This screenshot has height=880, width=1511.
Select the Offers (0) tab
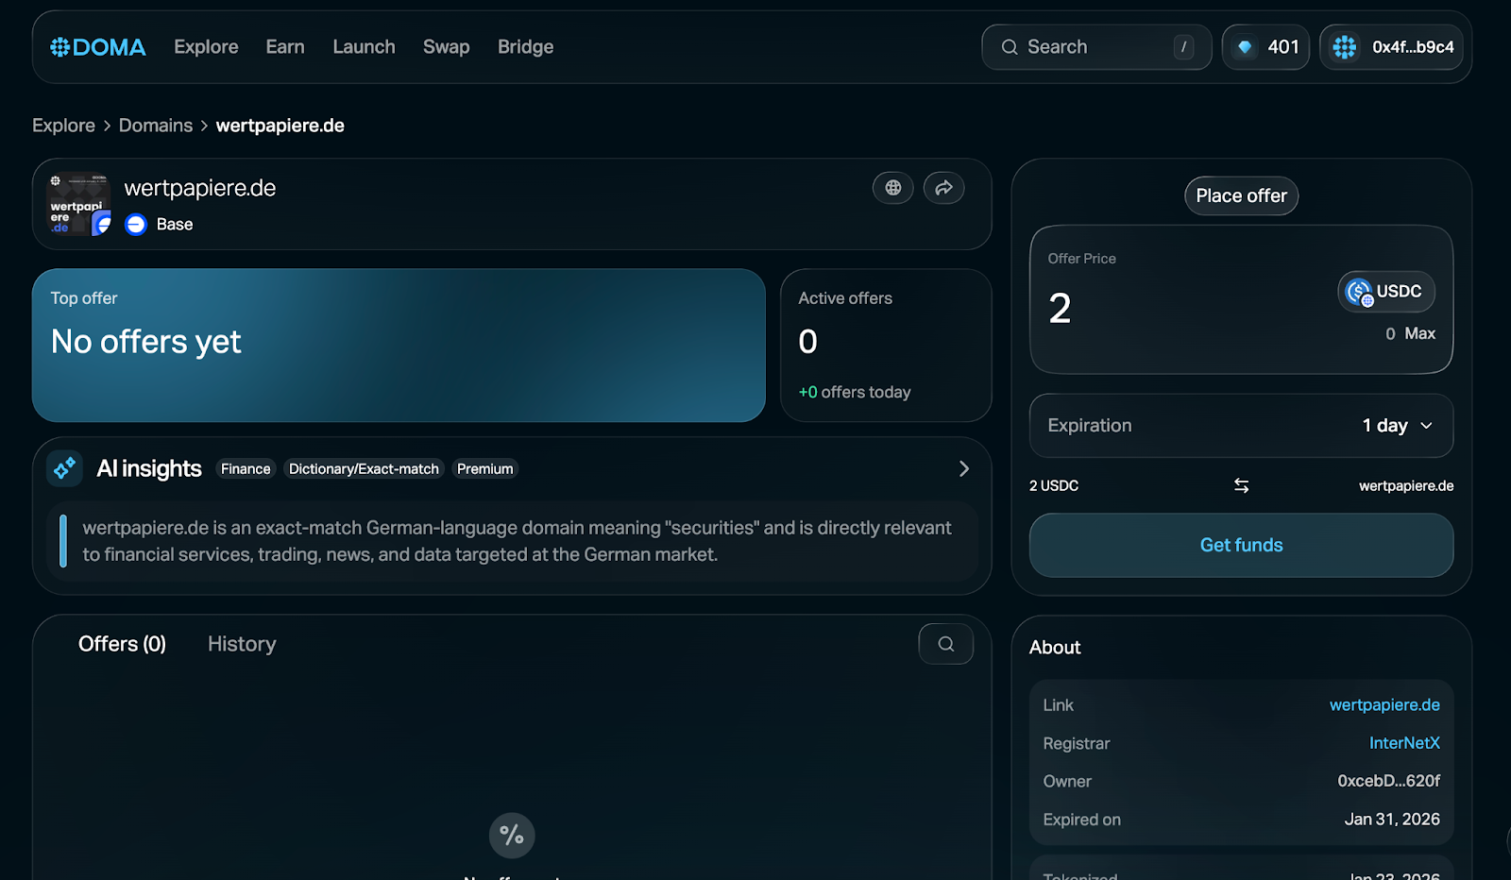[x=122, y=644]
